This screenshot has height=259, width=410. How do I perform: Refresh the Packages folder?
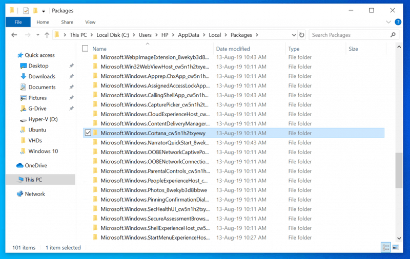[x=302, y=35]
